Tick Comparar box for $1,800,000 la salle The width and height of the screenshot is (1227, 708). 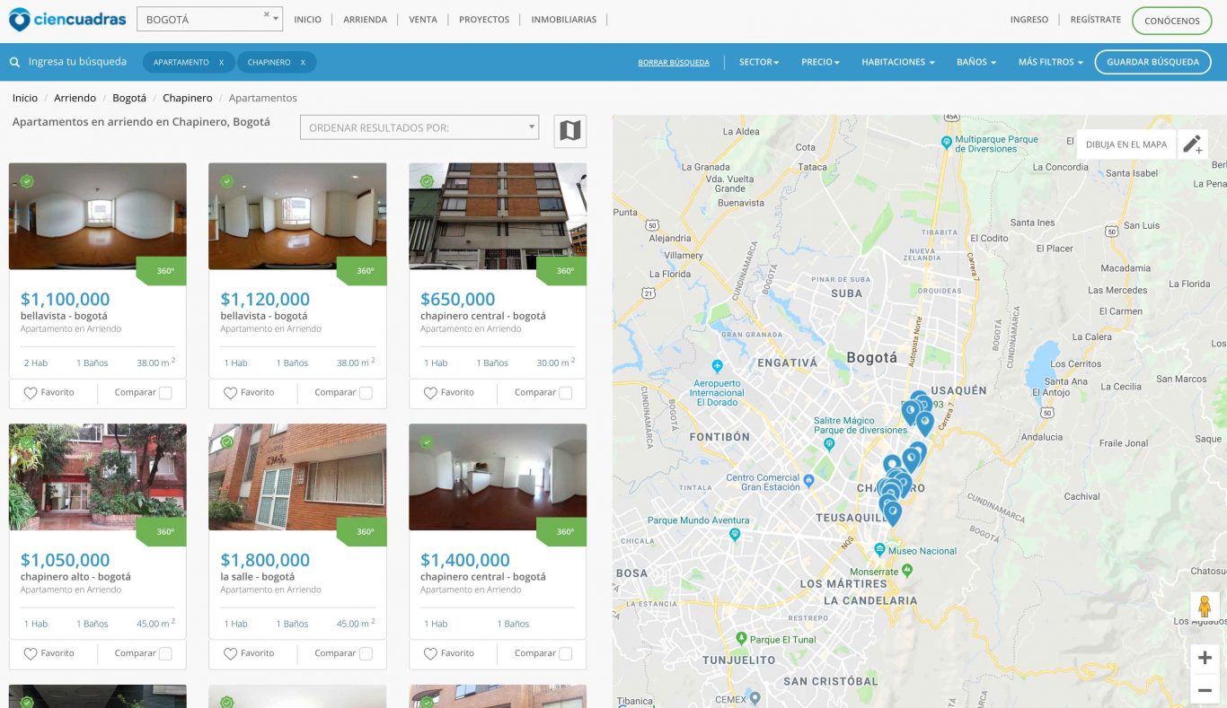pos(366,654)
